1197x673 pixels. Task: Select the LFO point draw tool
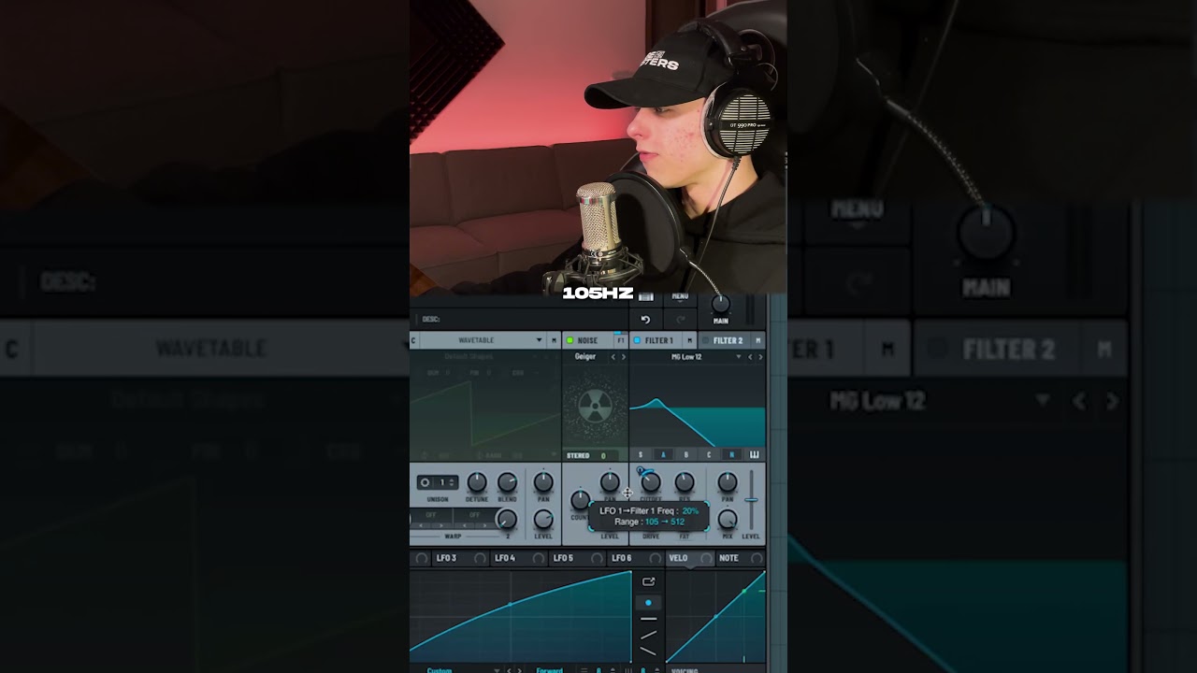click(648, 603)
